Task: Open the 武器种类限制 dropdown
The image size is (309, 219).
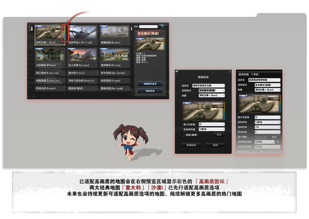Action: 268,147
